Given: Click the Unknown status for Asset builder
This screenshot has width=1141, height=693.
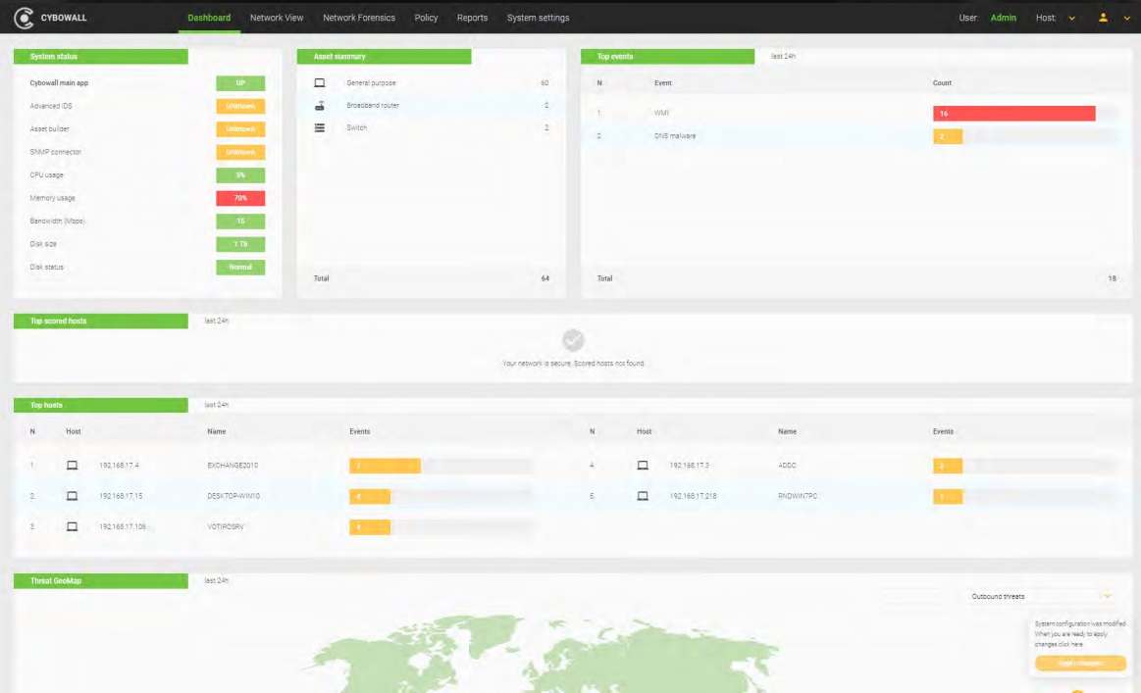Looking at the screenshot, I should (x=240, y=129).
